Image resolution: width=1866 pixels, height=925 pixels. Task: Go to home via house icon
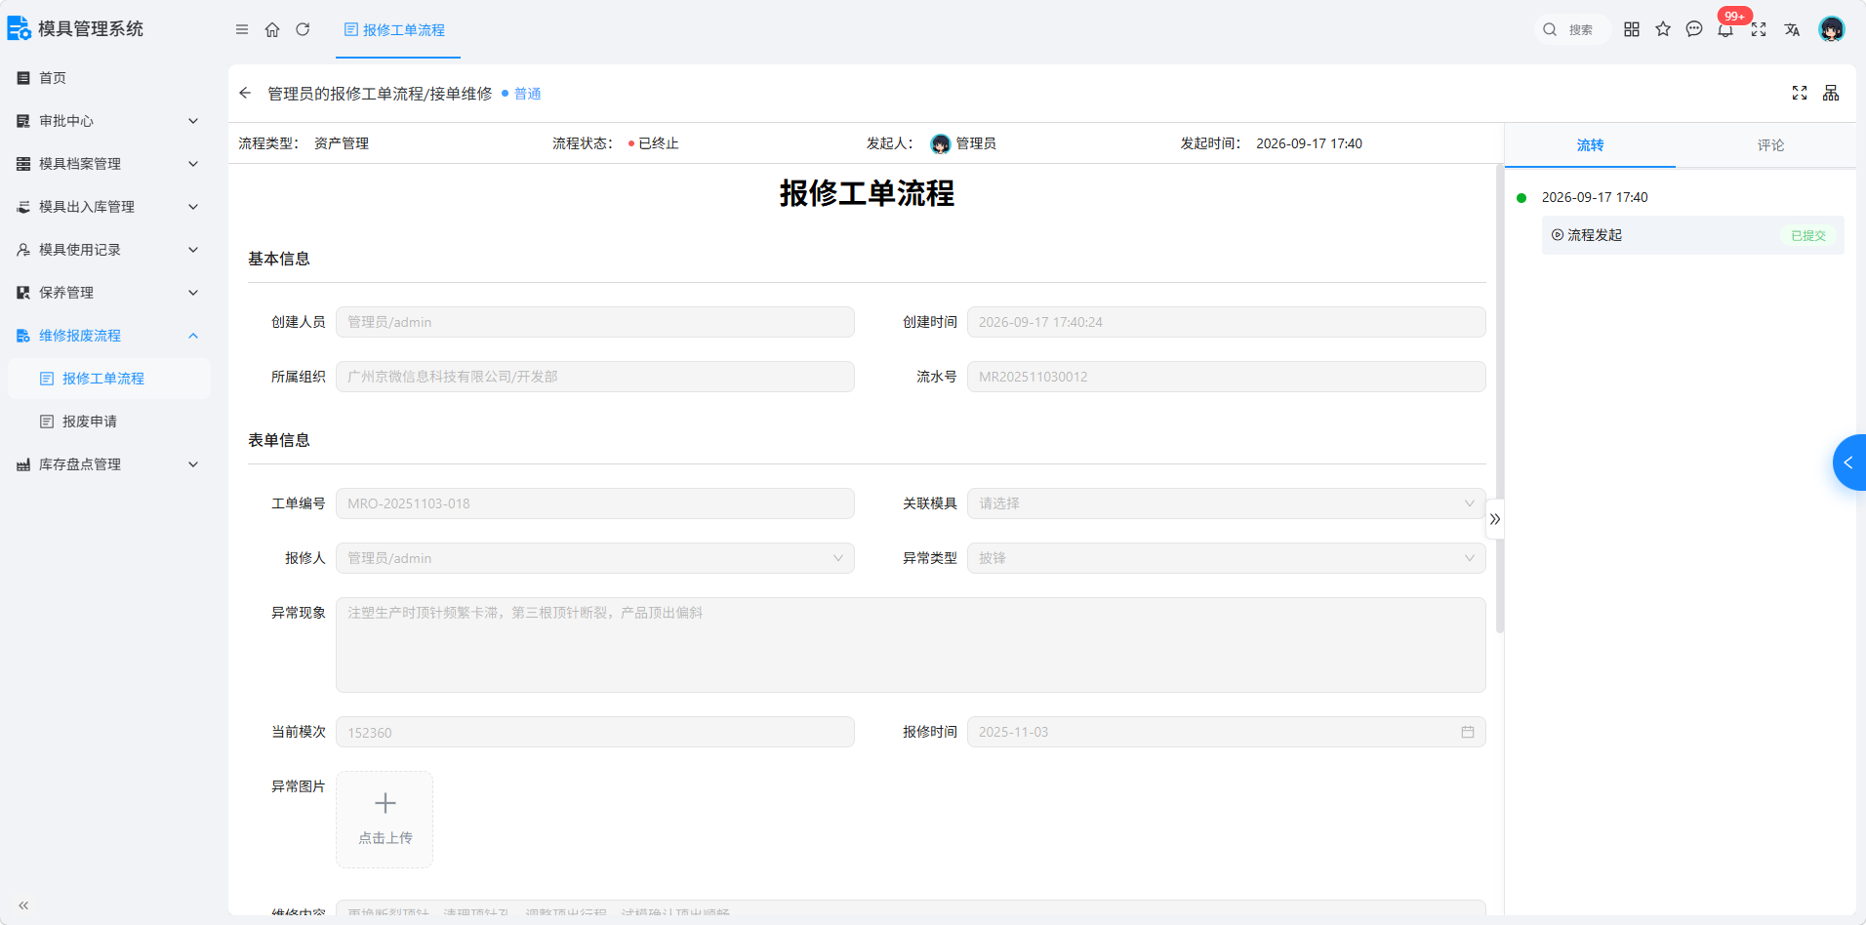(272, 30)
